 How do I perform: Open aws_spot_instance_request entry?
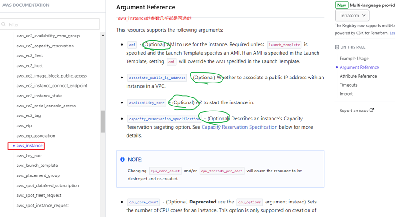pyautogui.click(x=43, y=206)
